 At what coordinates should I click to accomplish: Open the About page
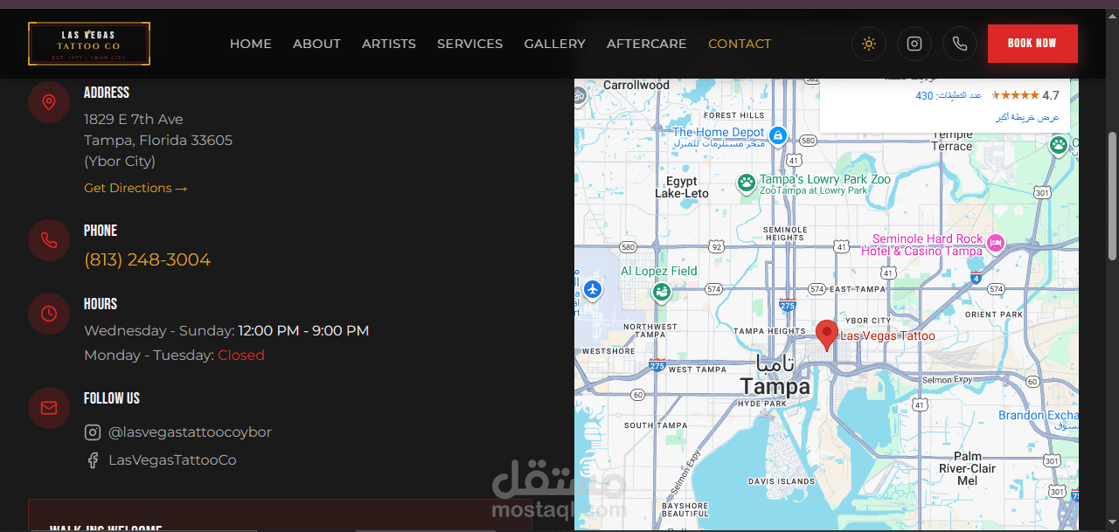click(316, 44)
